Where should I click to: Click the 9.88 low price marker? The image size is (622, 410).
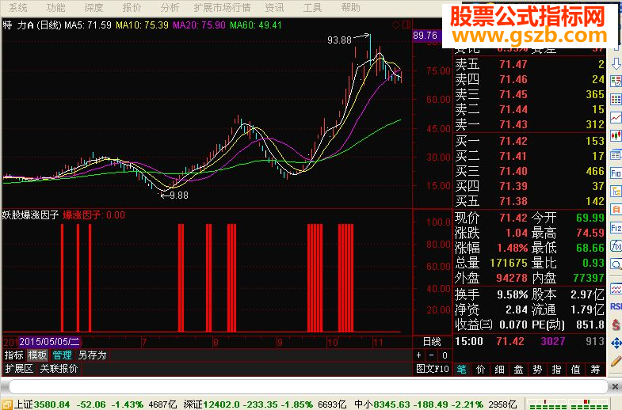click(x=179, y=196)
